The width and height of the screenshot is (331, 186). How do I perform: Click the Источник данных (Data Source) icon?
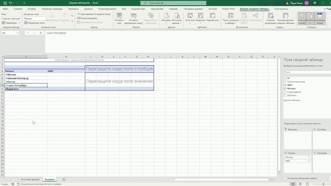coord(177,16)
